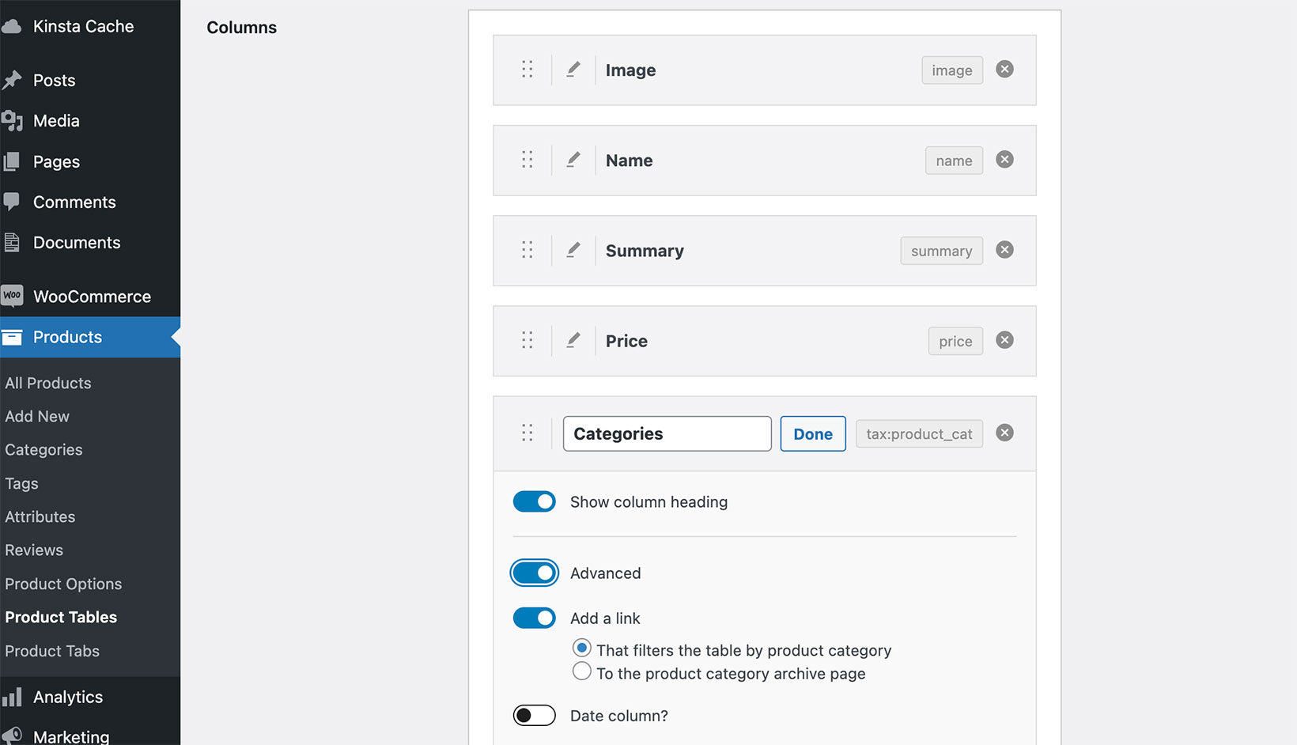The height and width of the screenshot is (745, 1297).
Task: Enable the Date column? toggle
Action: [534, 715]
